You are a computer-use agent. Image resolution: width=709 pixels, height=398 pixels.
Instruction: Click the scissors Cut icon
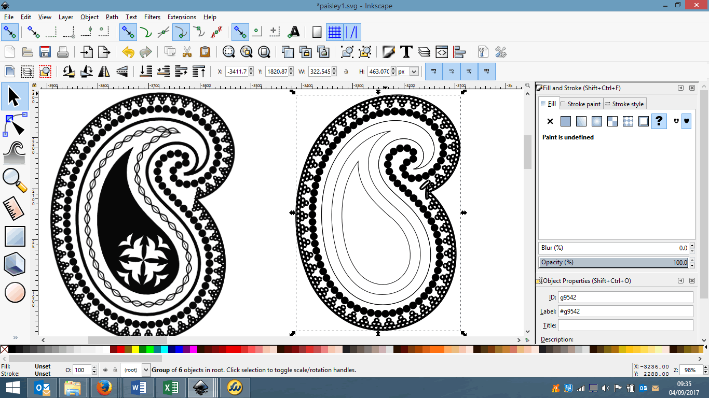coord(187,52)
